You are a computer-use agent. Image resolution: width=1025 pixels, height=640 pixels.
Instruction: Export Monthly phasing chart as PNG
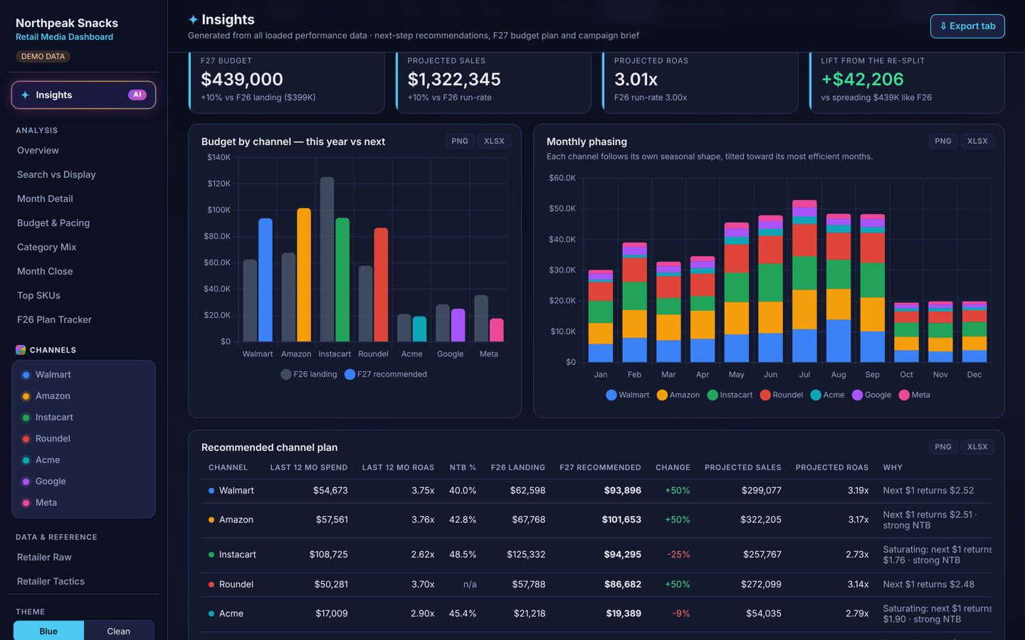[x=943, y=142]
